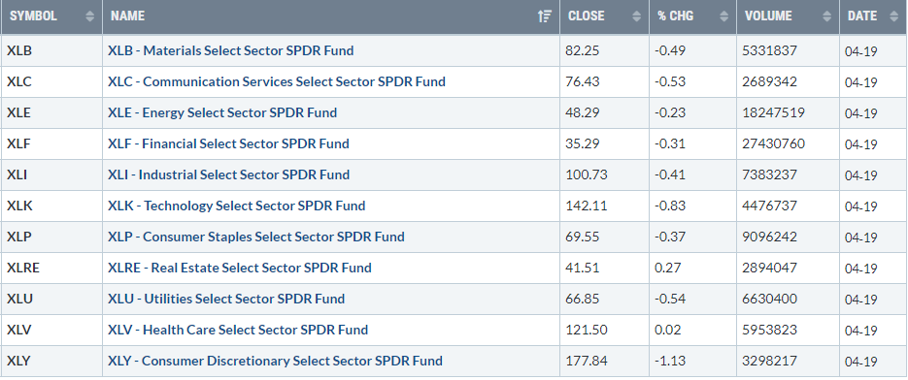The image size is (908, 380).
Task: Open XLP Consumer Staples Select Sector link
Action: click(x=256, y=237)
